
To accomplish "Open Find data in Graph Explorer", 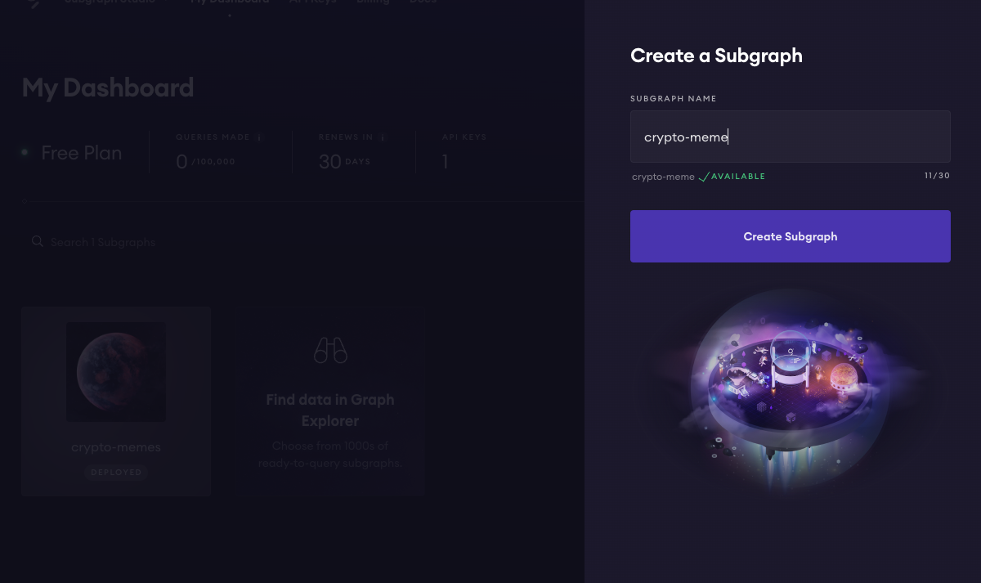I will 330,410.
